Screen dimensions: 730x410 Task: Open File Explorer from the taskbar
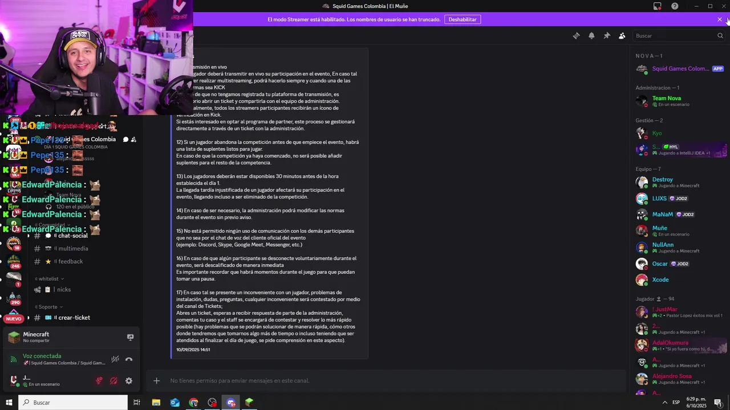coord(156,403)
